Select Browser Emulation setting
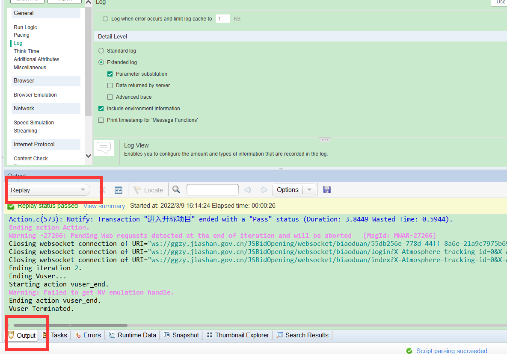 coord(35,94)
